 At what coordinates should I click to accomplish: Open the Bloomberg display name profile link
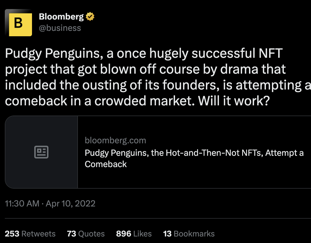click(61, 17)
